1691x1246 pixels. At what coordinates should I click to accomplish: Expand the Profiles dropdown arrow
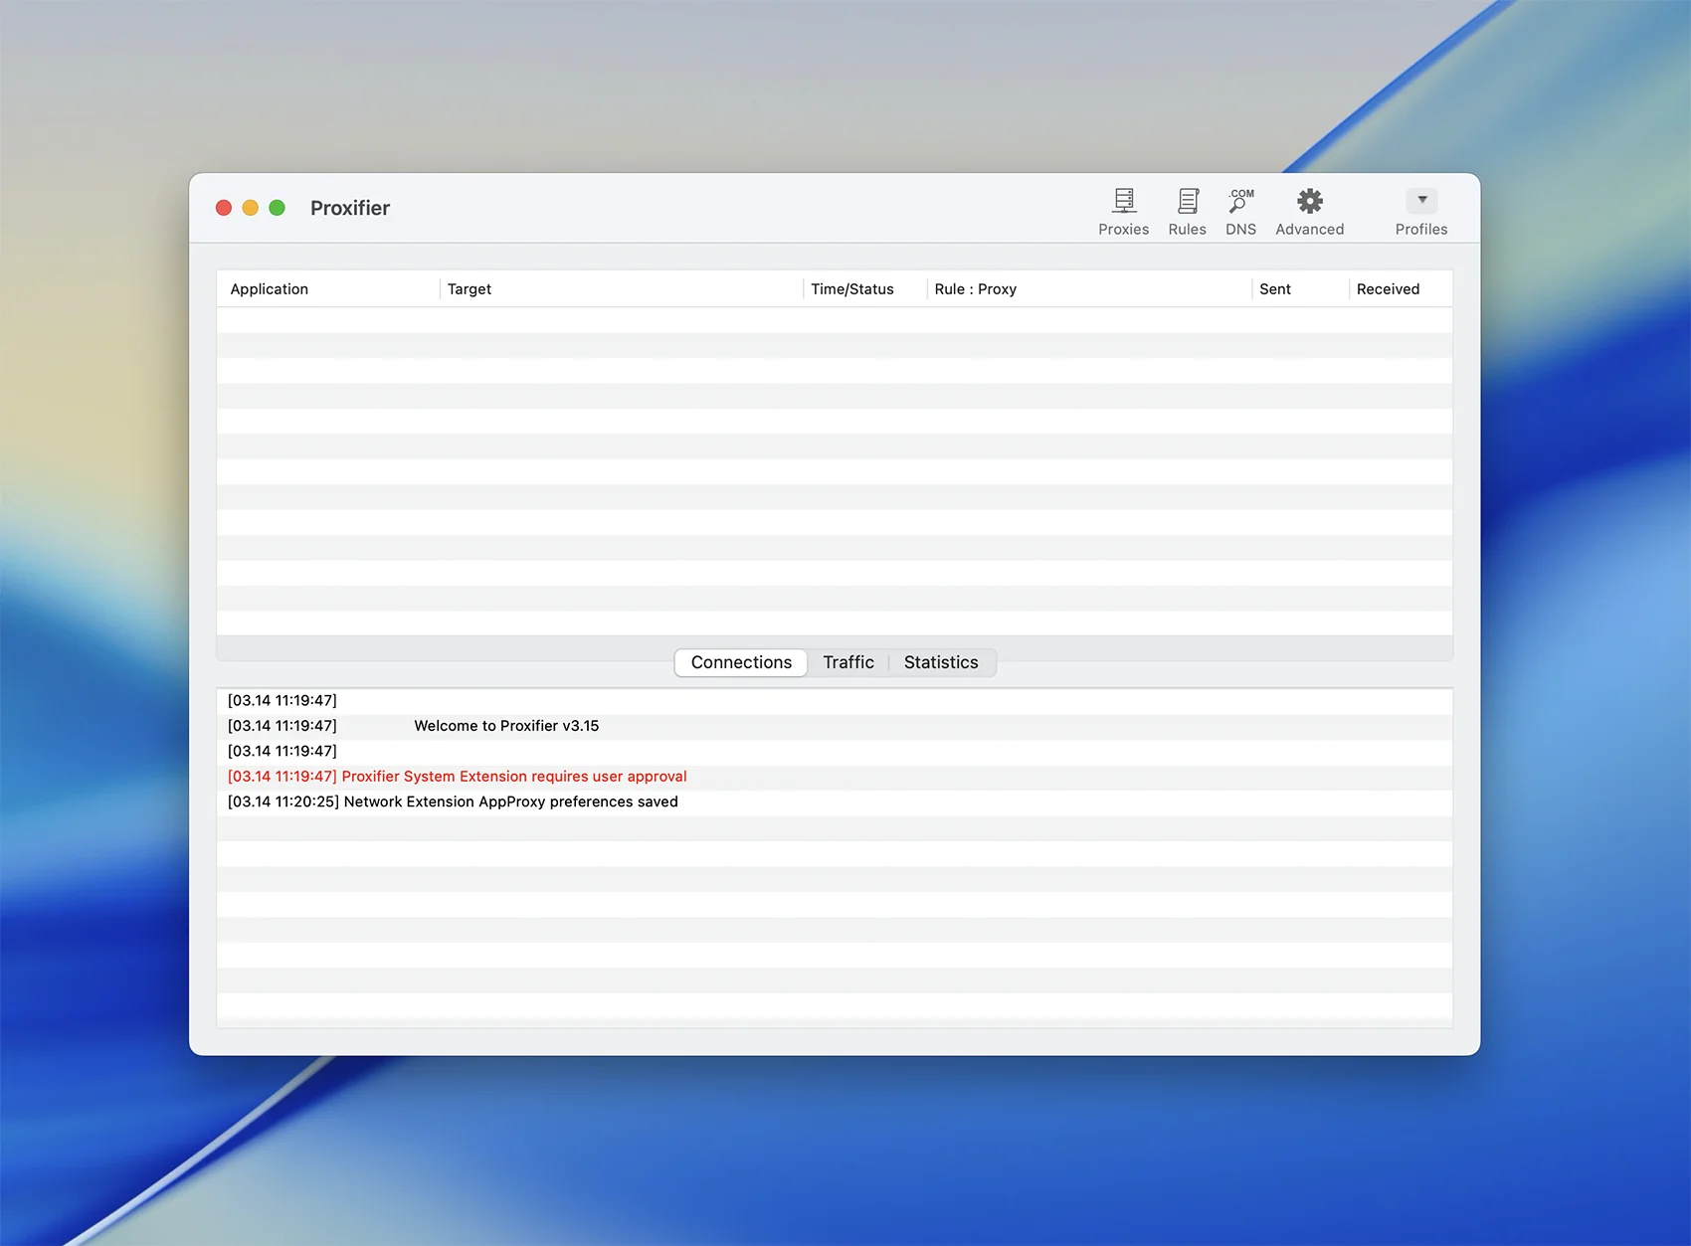1421,201
